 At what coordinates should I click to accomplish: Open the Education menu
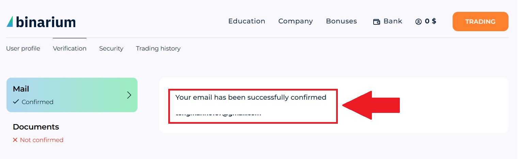pos(247,21)
